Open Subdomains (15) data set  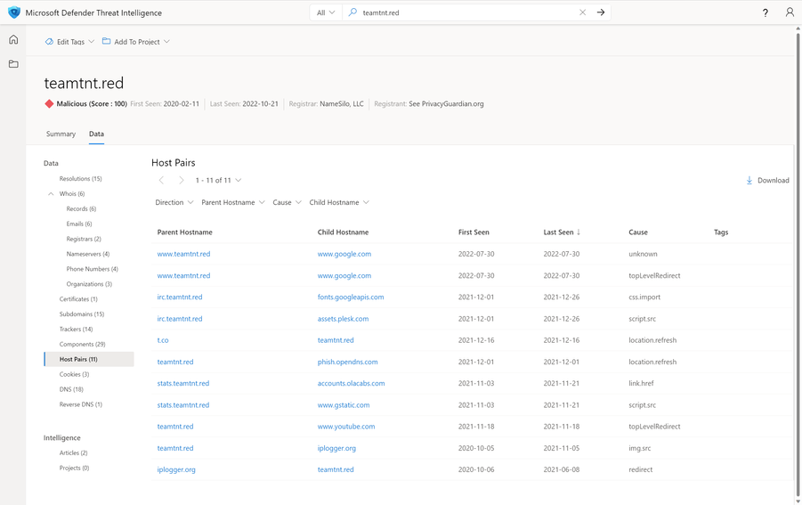[81, 314]
